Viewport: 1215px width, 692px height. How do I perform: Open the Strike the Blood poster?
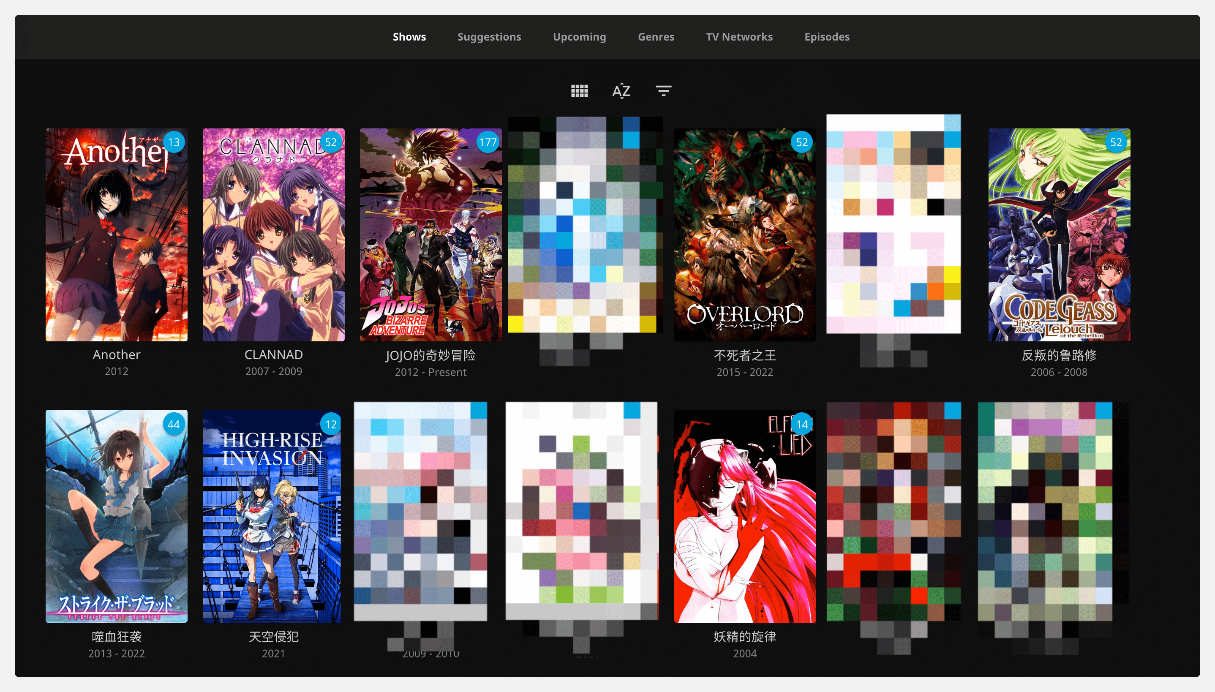tap(117, 516)
